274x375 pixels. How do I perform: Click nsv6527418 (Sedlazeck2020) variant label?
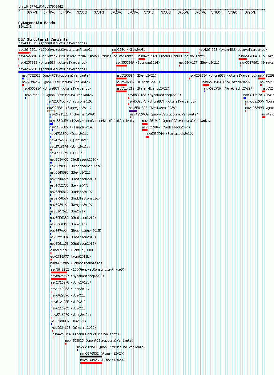pyautogui.click(x=42, y=56)
